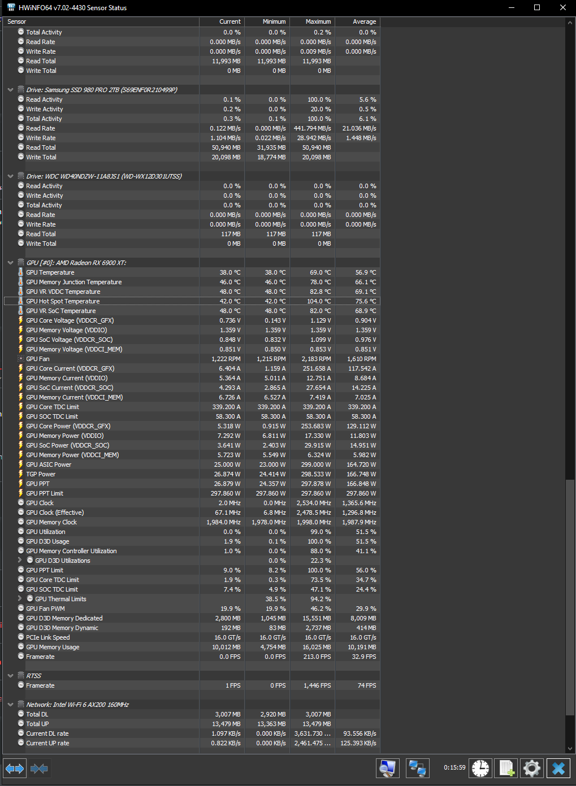Click the vertical scrollbar thumb
This screenshot has width=576, height=786.
[570, 598]
